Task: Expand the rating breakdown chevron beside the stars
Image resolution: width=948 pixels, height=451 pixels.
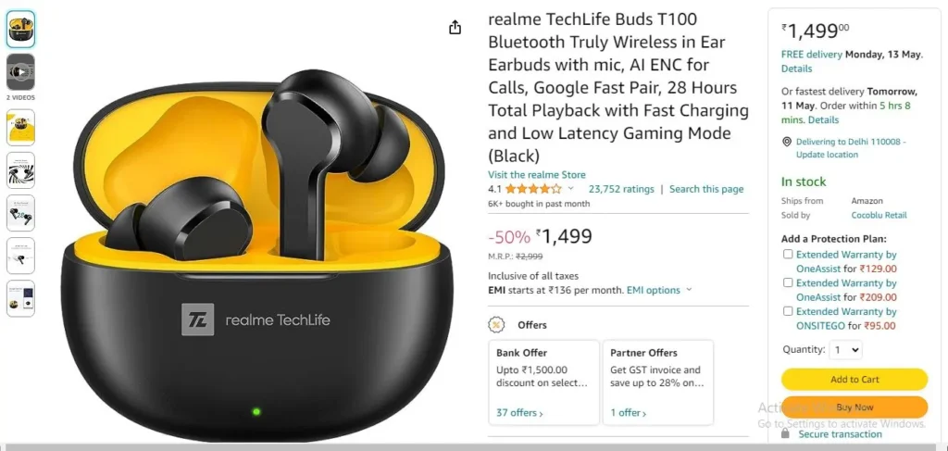Action: (x=570, y=189)
